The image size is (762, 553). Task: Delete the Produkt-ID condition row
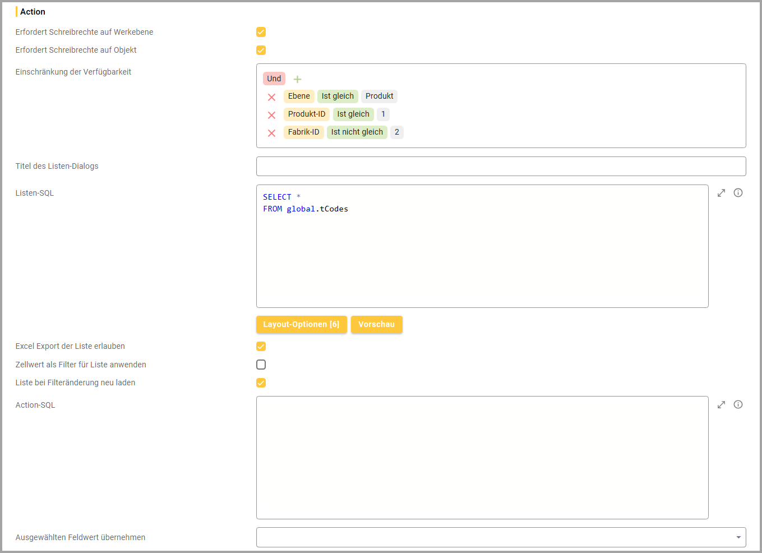(x=271, y=115)
